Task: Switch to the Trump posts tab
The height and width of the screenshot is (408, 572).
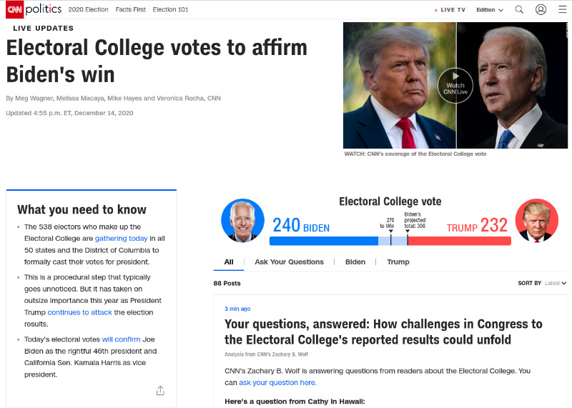Action: [398, 262]
